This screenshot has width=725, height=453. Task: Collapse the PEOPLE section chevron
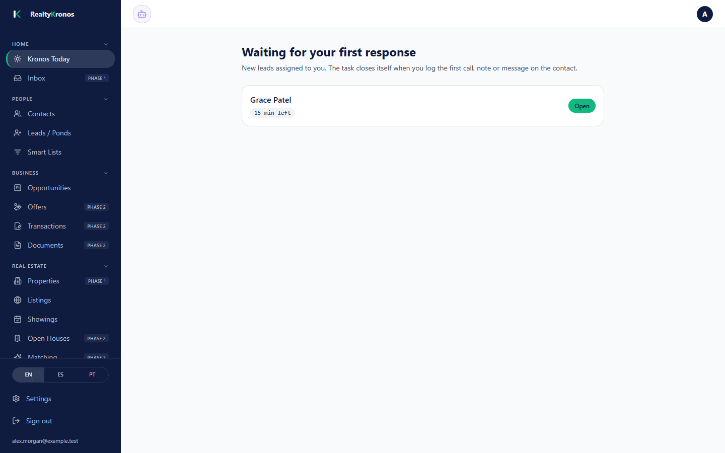pos(106,99)
